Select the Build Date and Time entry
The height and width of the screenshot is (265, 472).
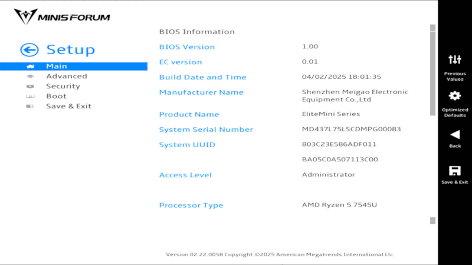(x=202, y=77)
